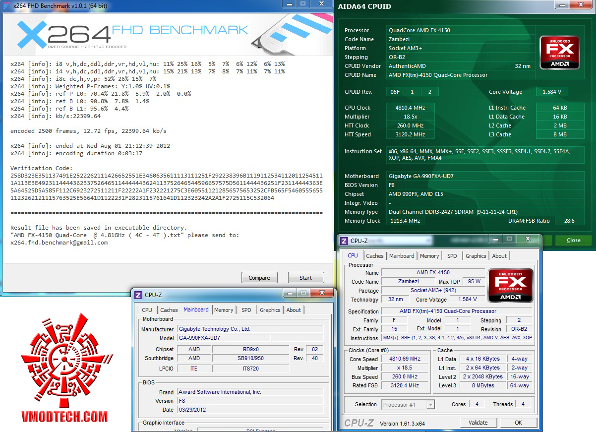The height and width of the screenshot is (432, 596).
Task: Click the AMD FX logo in CPU-Z CPU tab
Action: click(511, 286)
